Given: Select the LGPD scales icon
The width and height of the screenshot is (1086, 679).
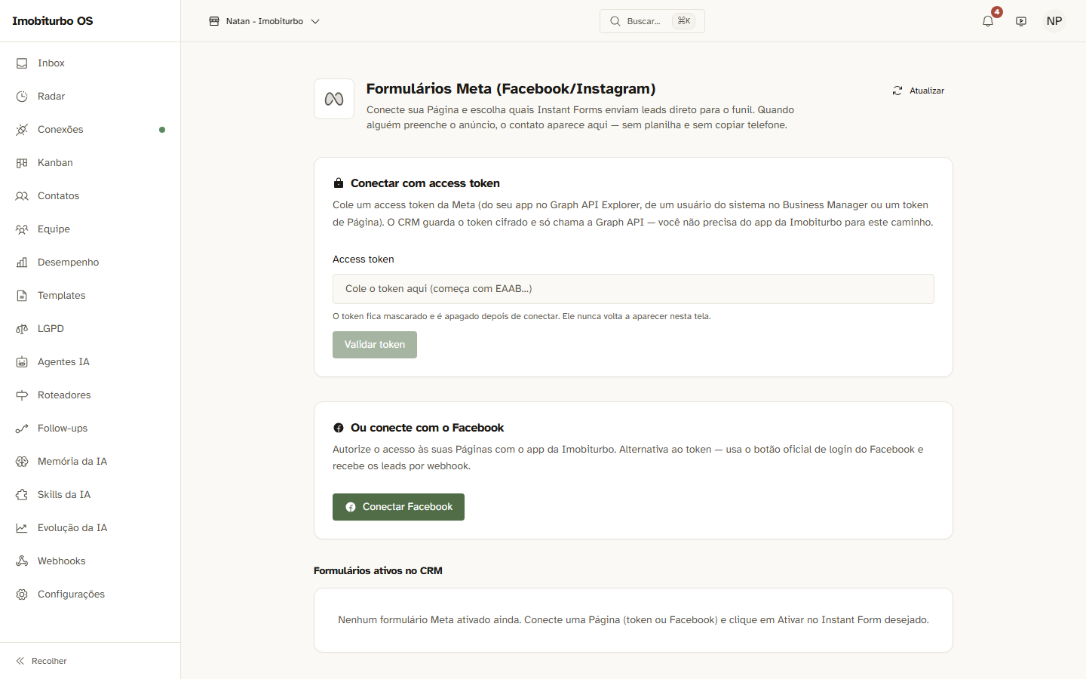Looking at the screenshot, I should click(x=22, y=329).
